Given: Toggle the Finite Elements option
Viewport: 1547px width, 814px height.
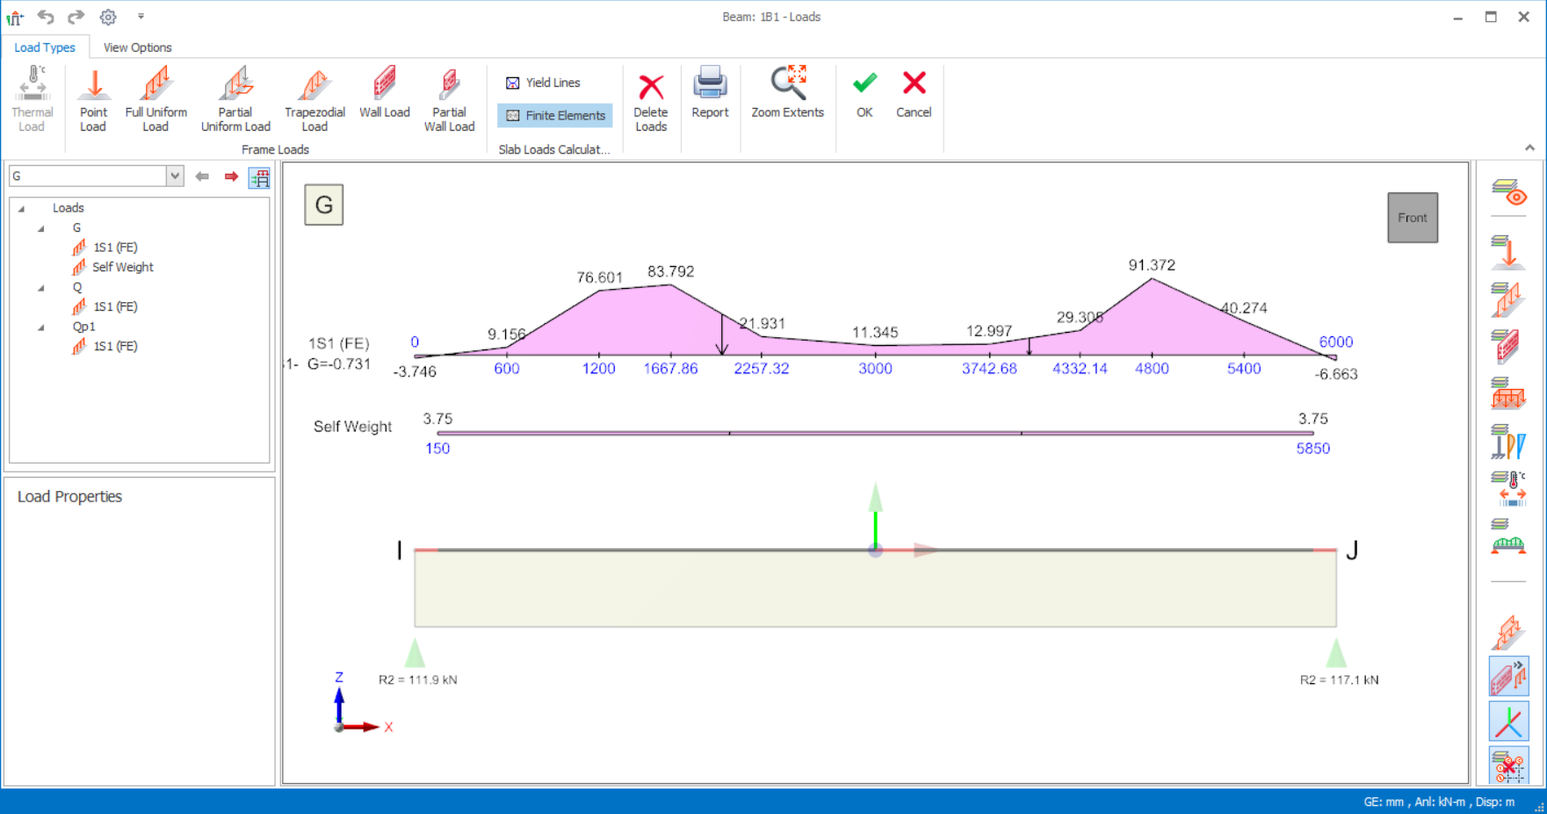Looking at the screenshot, I should tap(555, 116).
